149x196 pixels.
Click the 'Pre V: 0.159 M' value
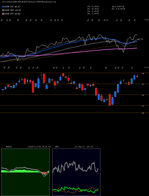(118, 9)
